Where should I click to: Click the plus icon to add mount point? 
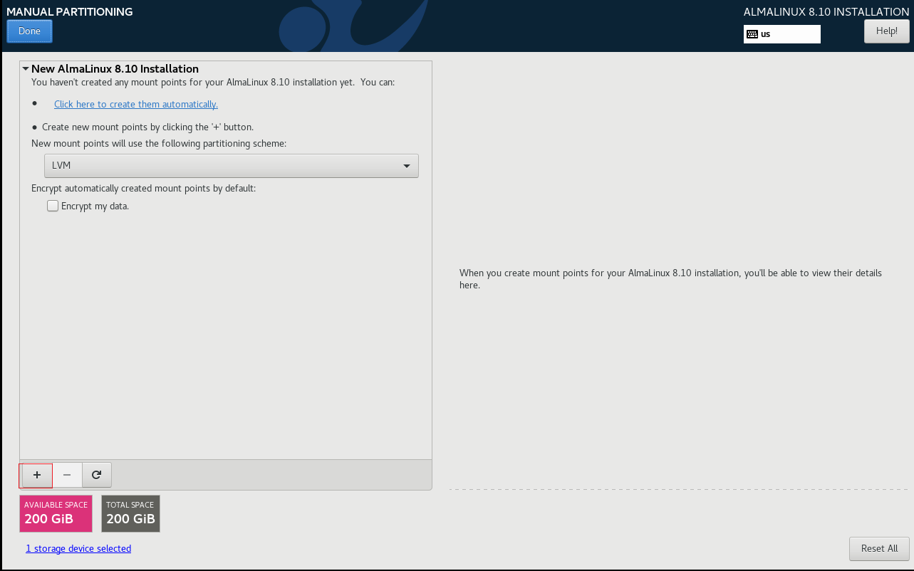pyautogui.click(x=37, y=475)
